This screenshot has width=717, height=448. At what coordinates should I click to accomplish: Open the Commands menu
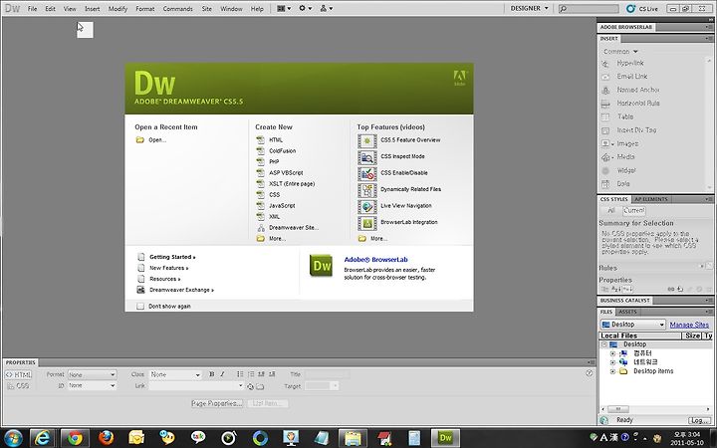[177, 8]
